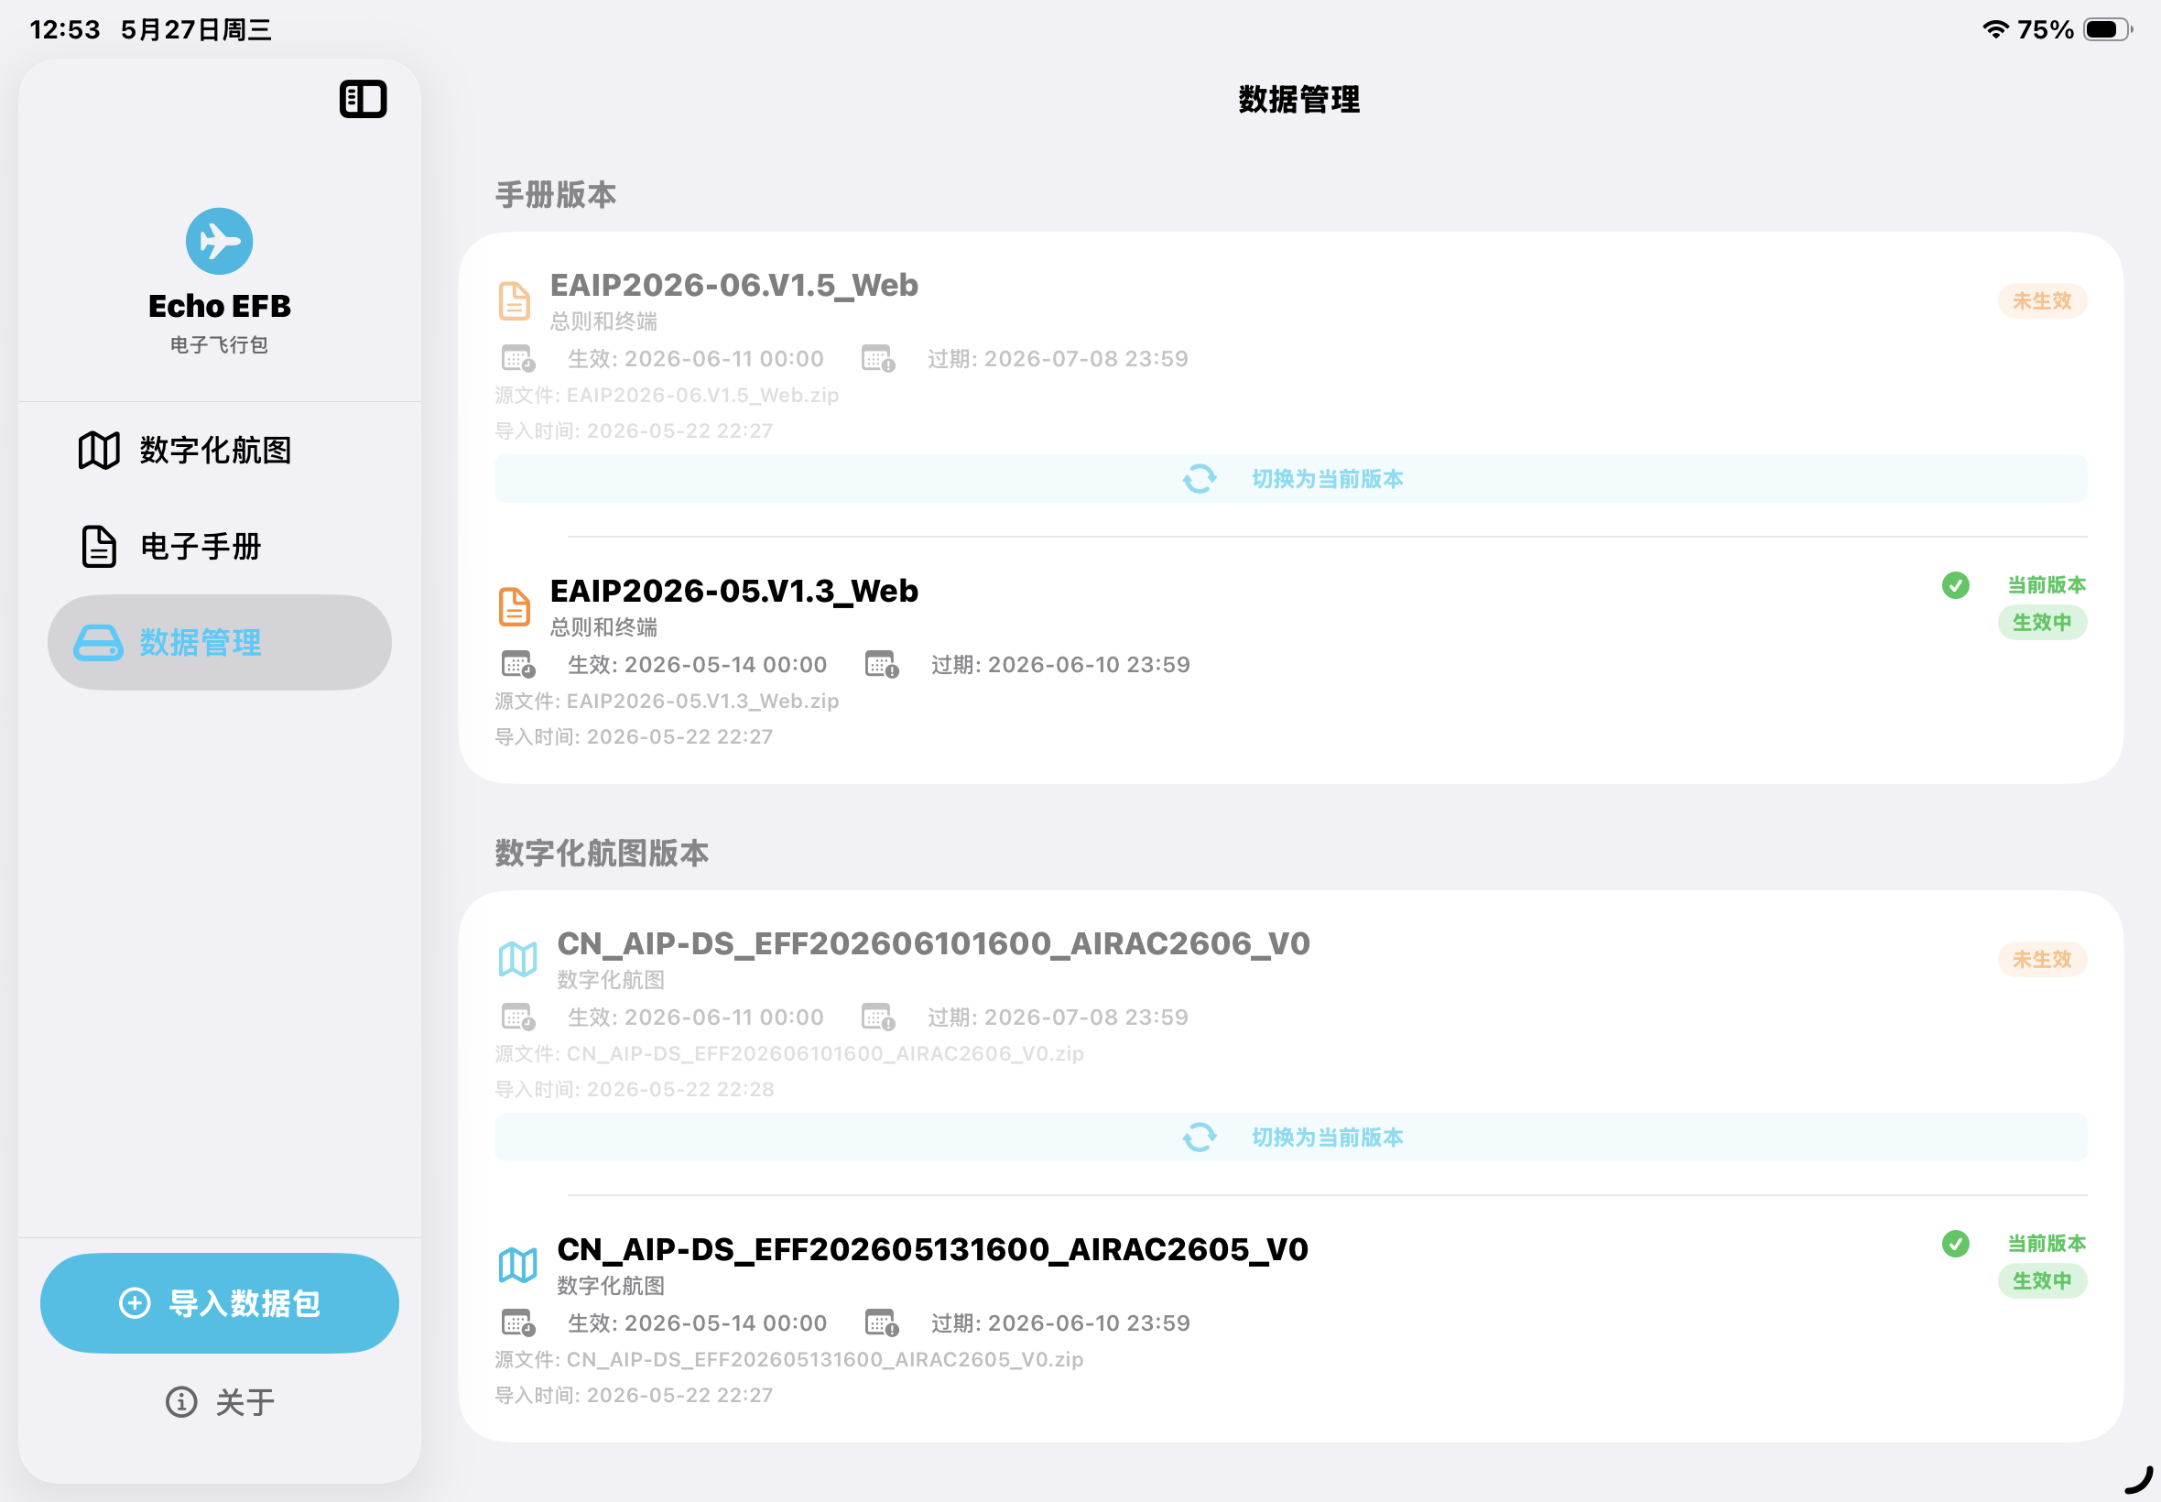Click the drive icon beside 数据管理
Image resolution: width=2161 pixels, height=1502 pixels.
(99, 643)
